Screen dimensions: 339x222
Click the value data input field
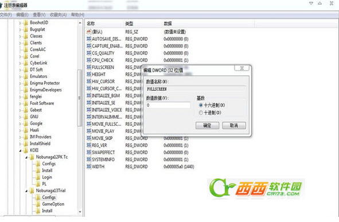[168, 106]
